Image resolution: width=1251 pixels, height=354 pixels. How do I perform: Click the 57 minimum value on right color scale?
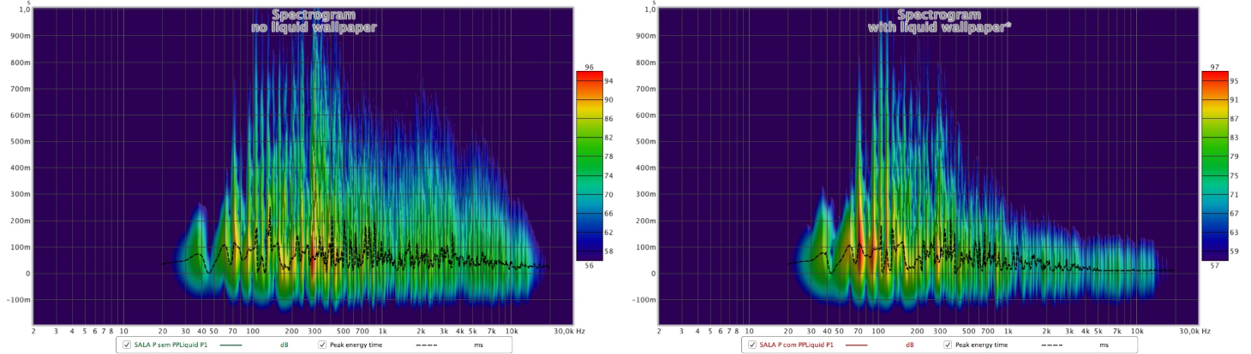pyautogui.click(x=1214, y=266)
